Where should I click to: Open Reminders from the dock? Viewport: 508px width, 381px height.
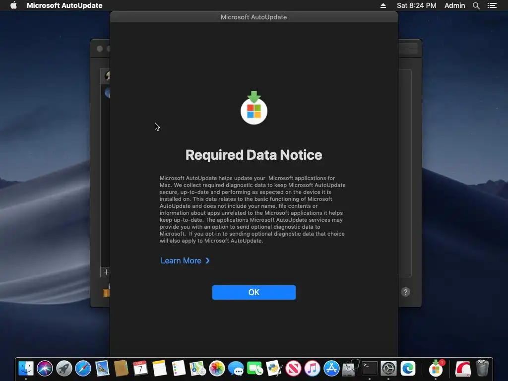tap(179, 369)
